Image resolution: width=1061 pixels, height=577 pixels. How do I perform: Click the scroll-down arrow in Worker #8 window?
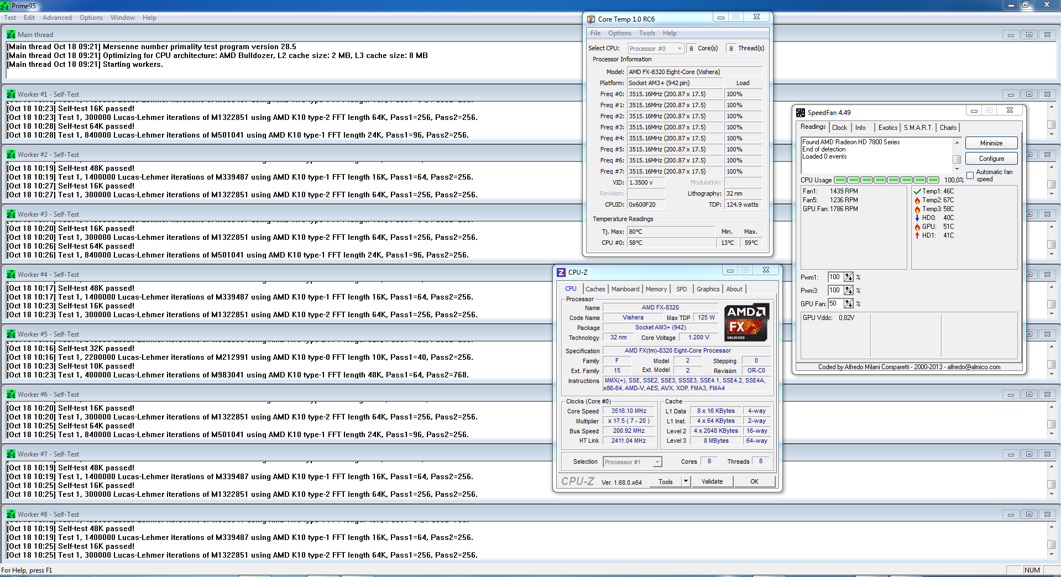click(x=1051, y=554)
